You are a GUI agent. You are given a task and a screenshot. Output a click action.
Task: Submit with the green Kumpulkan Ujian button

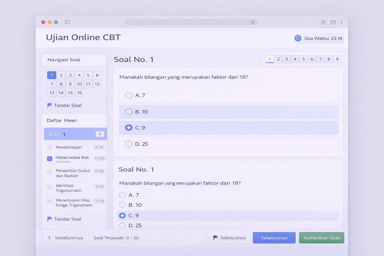[321, 238]
